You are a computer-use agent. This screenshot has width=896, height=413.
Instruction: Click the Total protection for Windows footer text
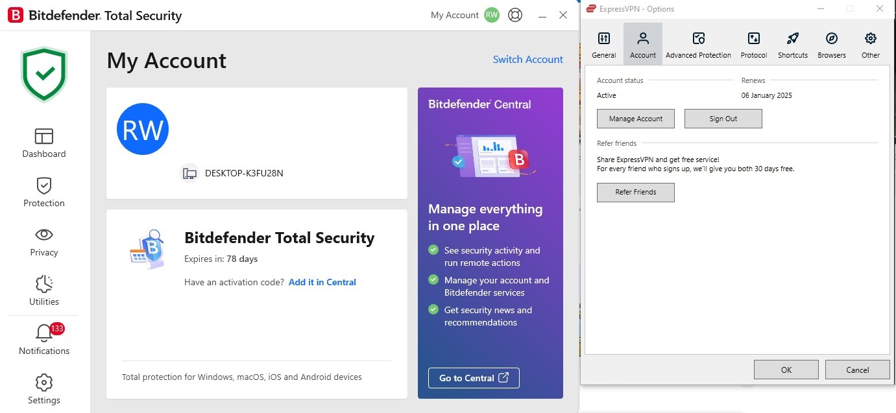click(x=242, y=377)
